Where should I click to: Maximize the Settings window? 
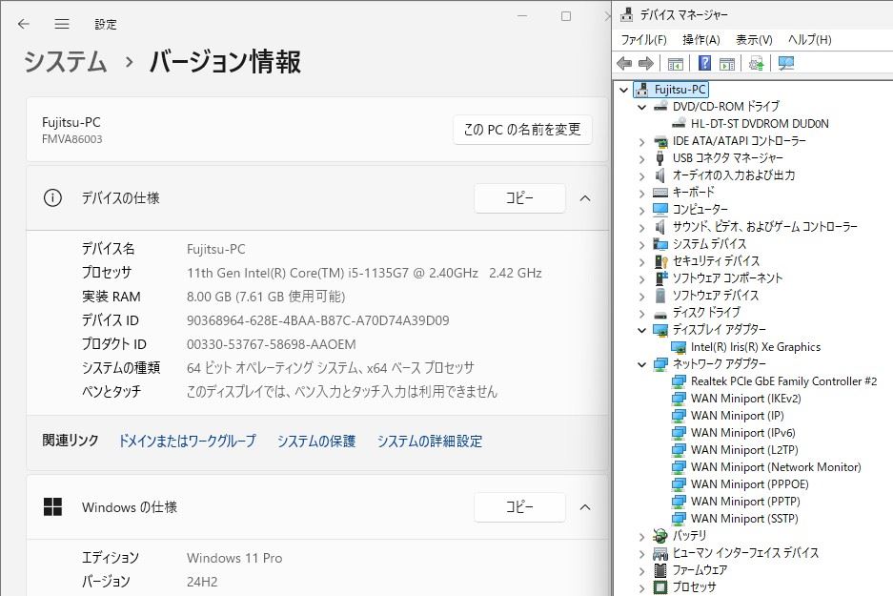pyautogui.click(x=565, y=16)
